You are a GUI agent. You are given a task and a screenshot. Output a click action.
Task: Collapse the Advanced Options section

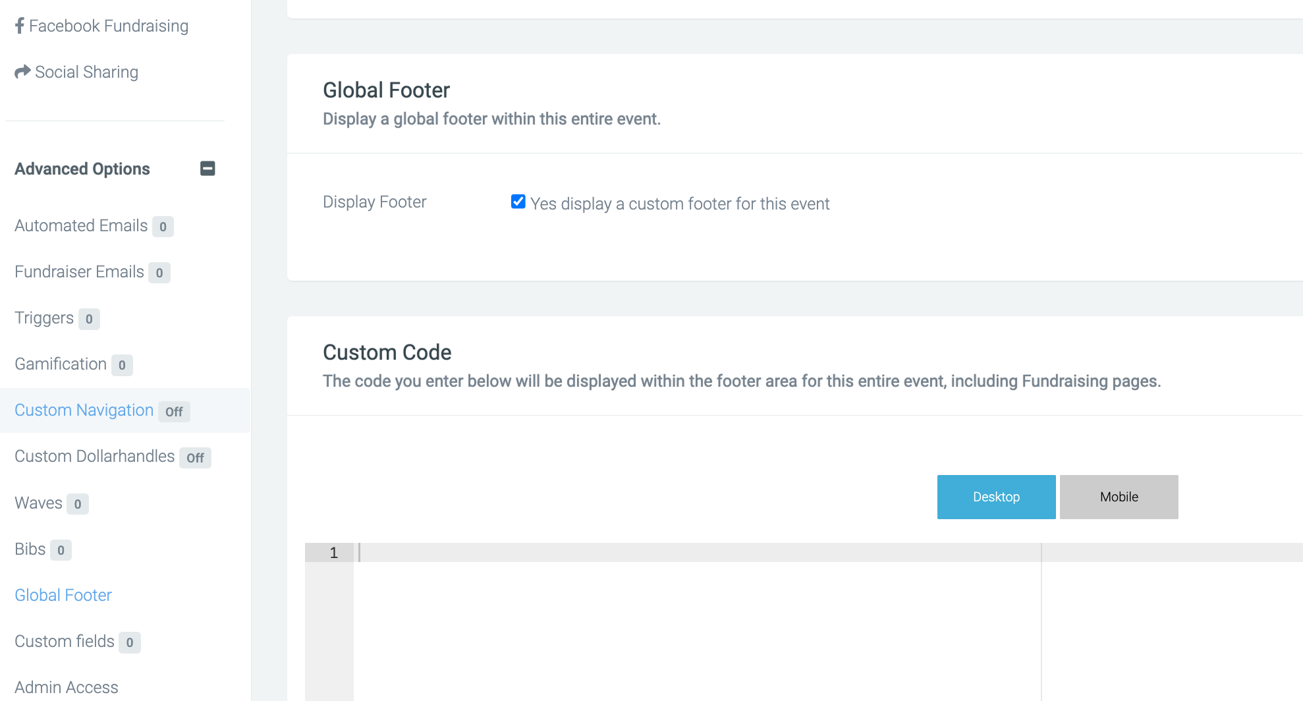coord(208,169)
